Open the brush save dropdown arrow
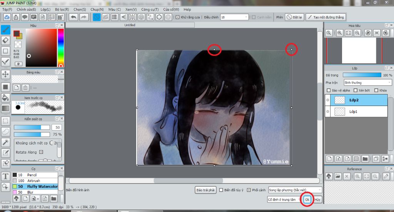394x212 pixels. tap(38, 199)
